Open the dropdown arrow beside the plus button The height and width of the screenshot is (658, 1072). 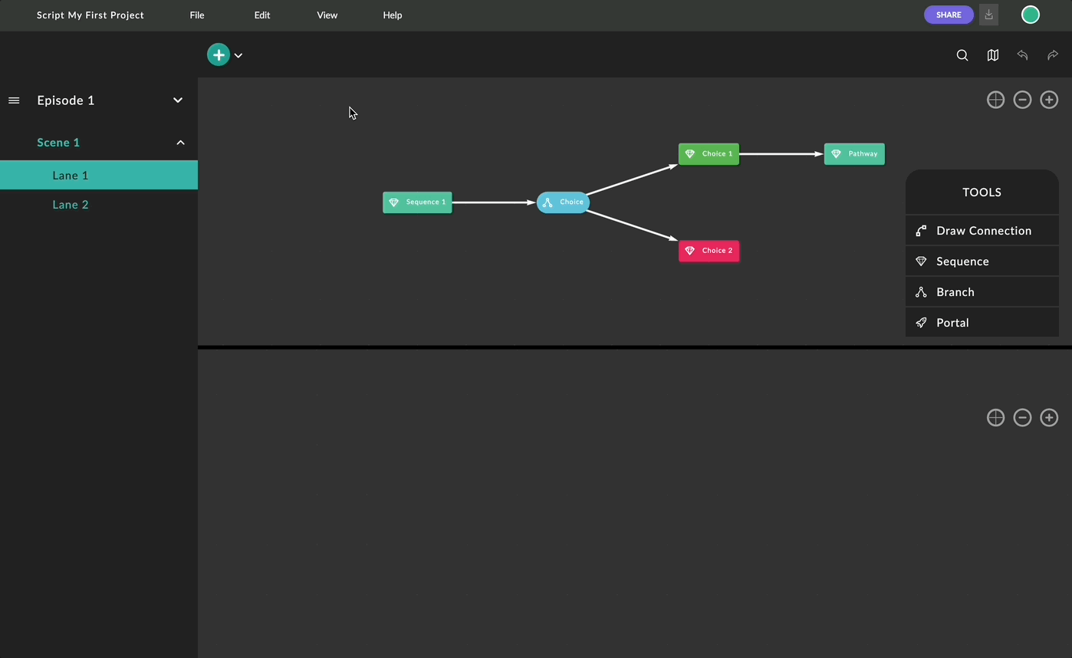pos(238,55)
